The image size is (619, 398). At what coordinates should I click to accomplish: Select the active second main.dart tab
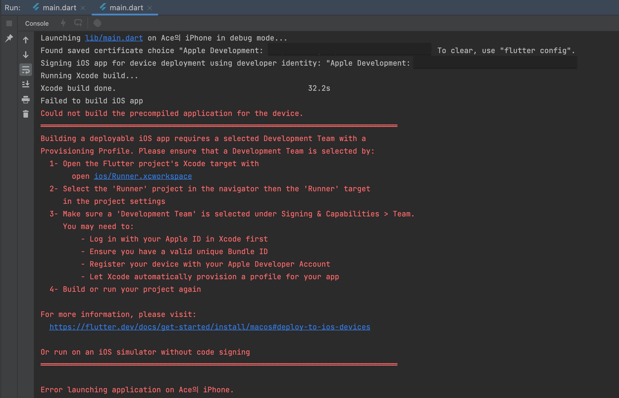coord(126,8)
